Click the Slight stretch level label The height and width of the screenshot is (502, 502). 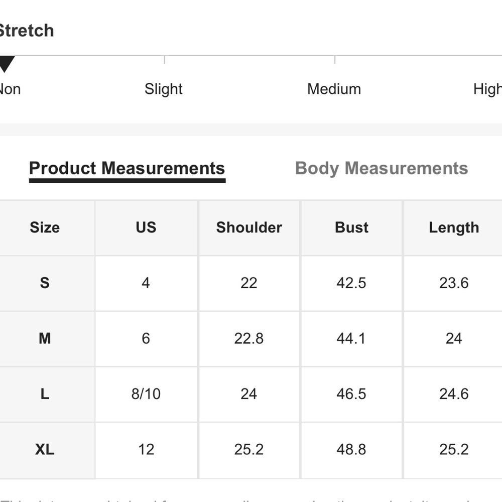163,89
